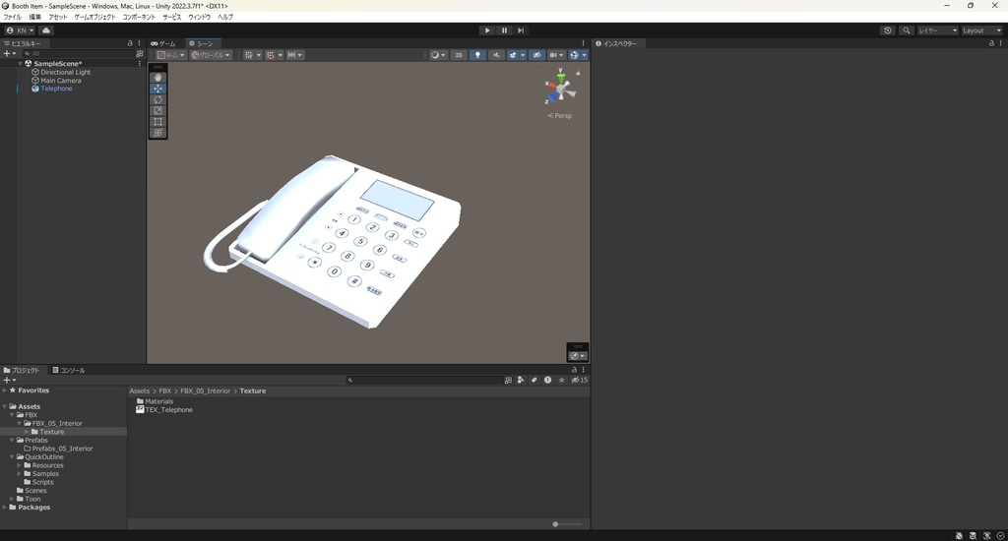
Task: Click the scene orientation gizmo center cube
Action: click(561, 88)
